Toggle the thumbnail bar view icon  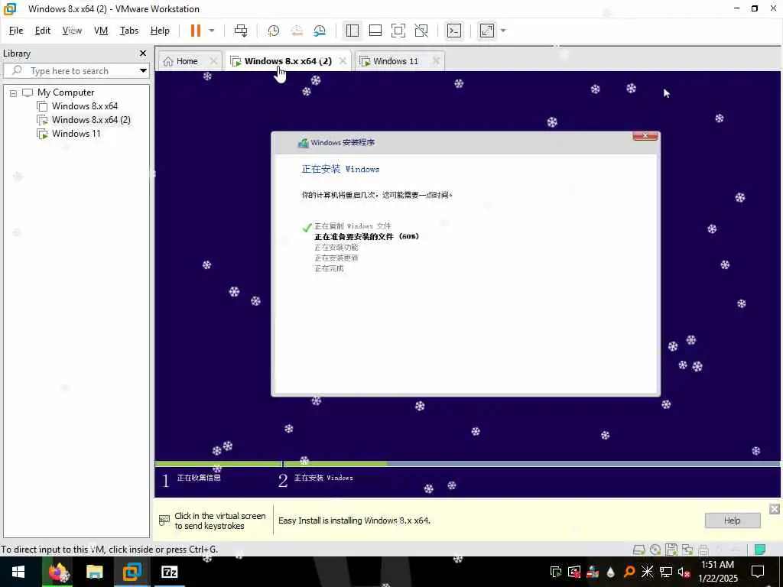pos(375,31)
